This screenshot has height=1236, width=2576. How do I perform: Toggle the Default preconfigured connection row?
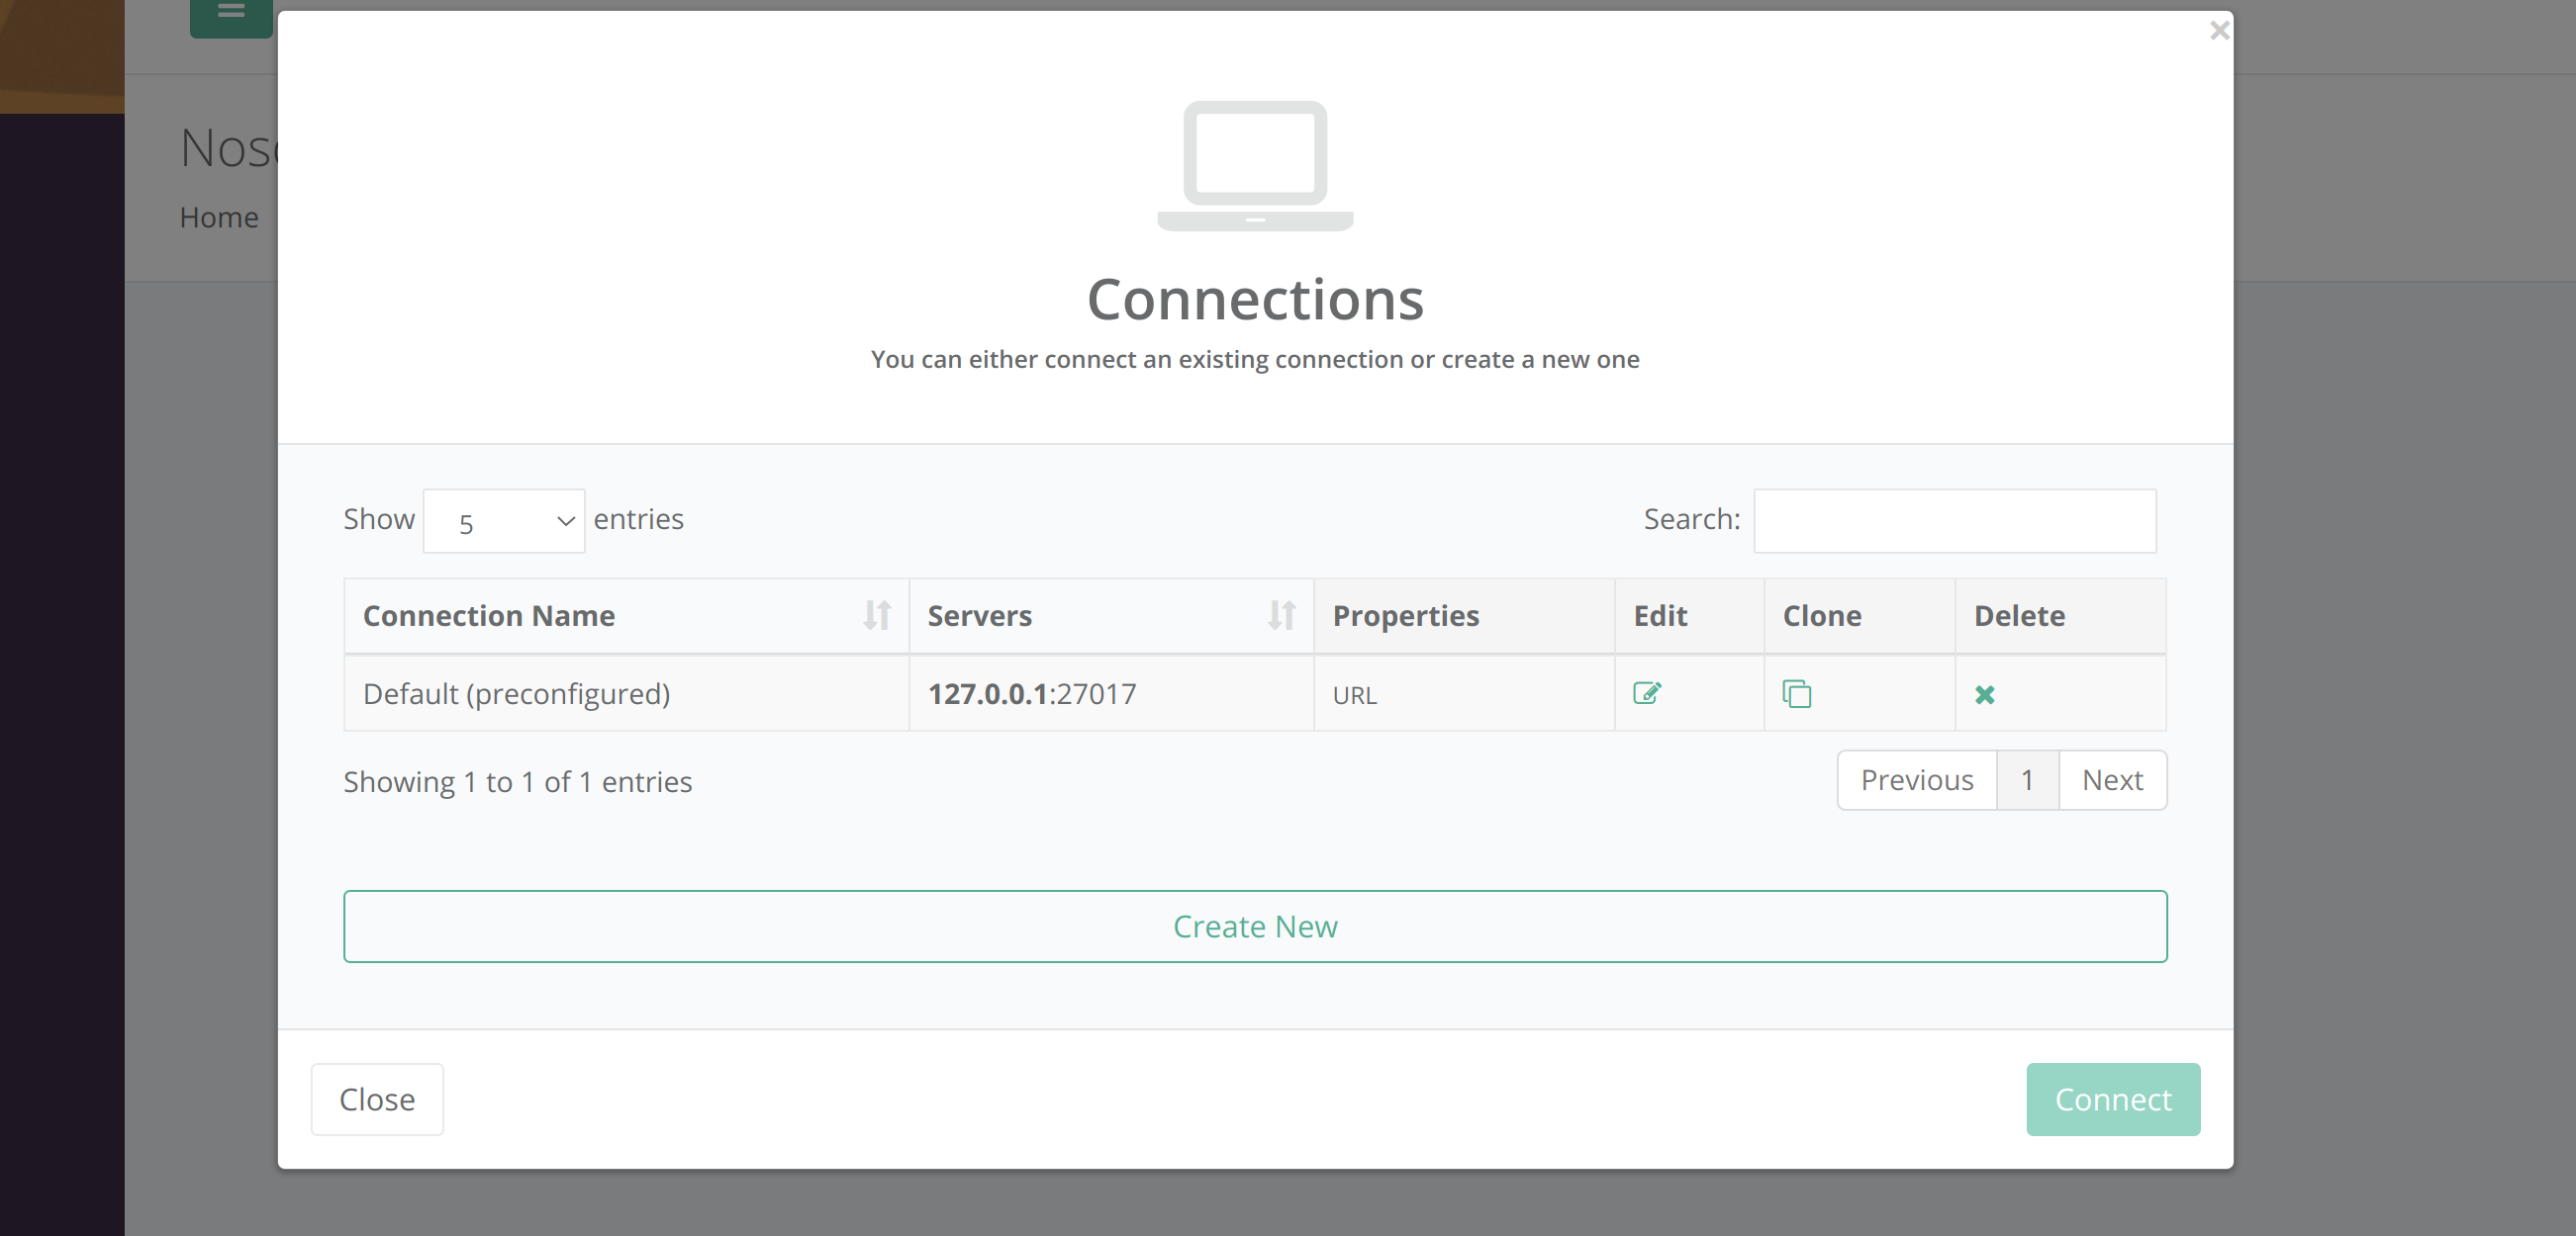(x=516, y=691)
